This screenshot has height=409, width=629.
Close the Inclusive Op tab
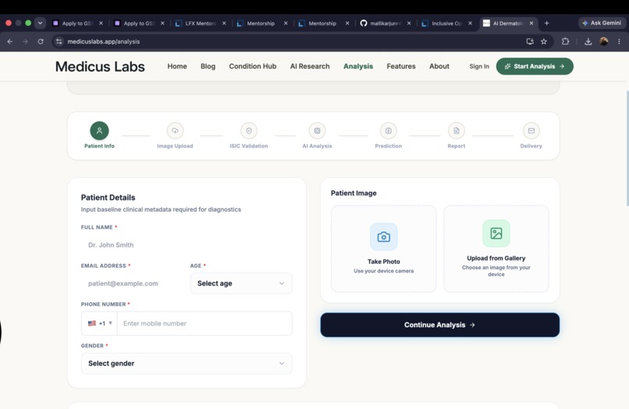[470, 23]
